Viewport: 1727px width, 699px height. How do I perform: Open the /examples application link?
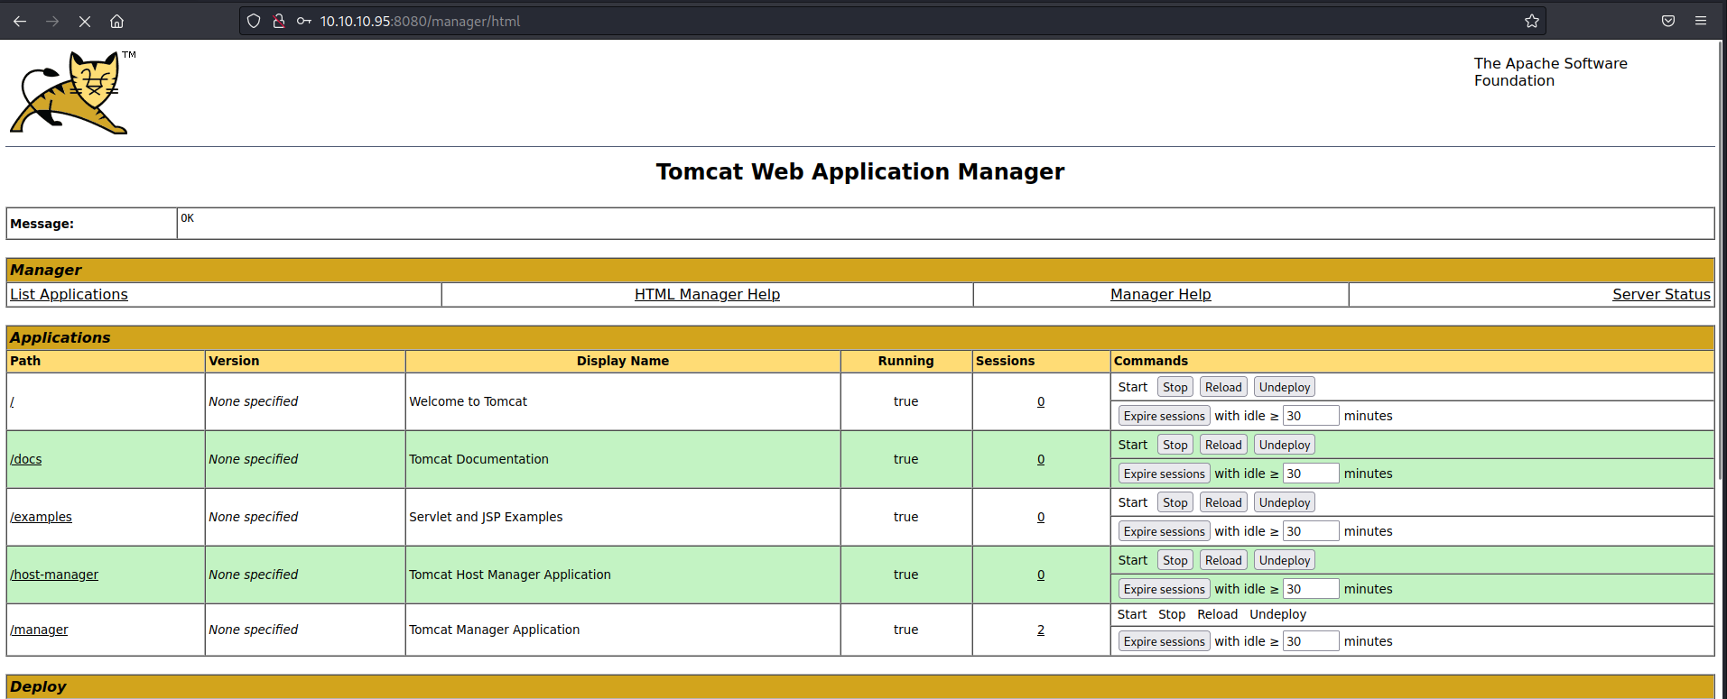coord(41,517)
